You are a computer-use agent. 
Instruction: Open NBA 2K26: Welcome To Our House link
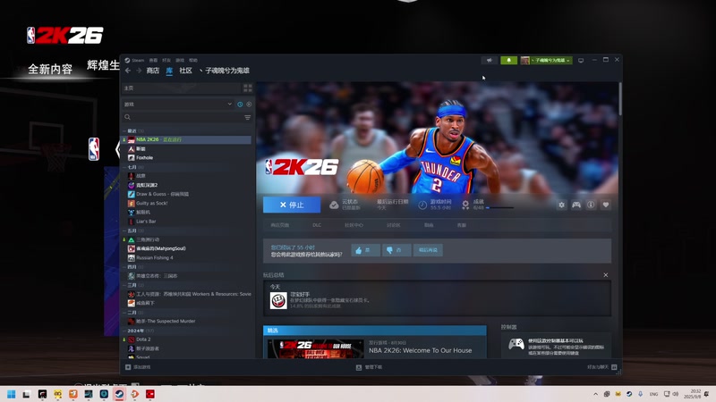pyautogui.click(x=420, y=350)
